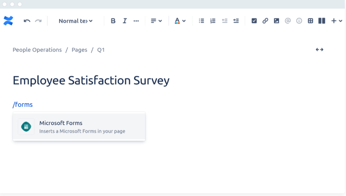The width and height of the screenshot is (346, 196).
Task: Toggle italic formatting
Action: [x=124, y=21]
